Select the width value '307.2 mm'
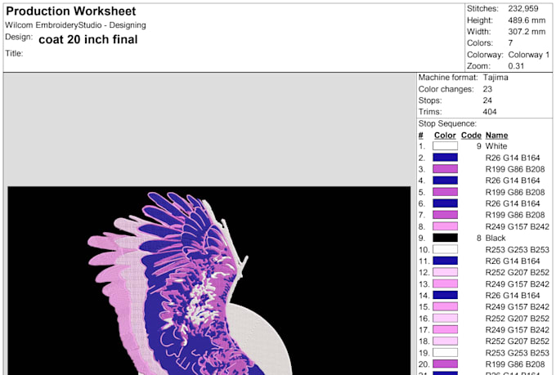 point(527,32)
